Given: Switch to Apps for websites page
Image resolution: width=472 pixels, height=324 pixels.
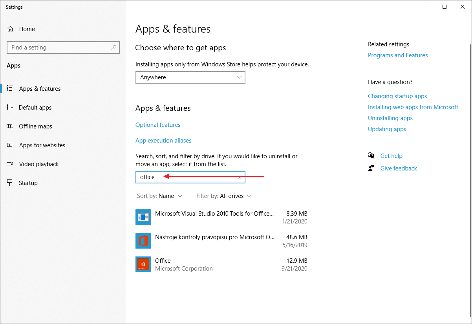Looking at the screenshot, I should pyautogui.click(x=42, y=145).
